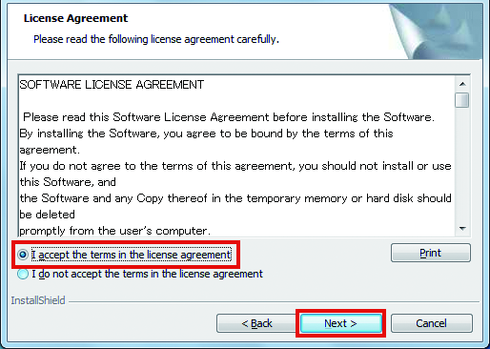The image size is (490, 349).
Task: Click the 'I accept the terms' label text
Action: coord(132,255)
